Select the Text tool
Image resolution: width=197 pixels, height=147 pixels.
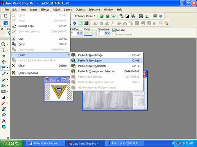4,121
